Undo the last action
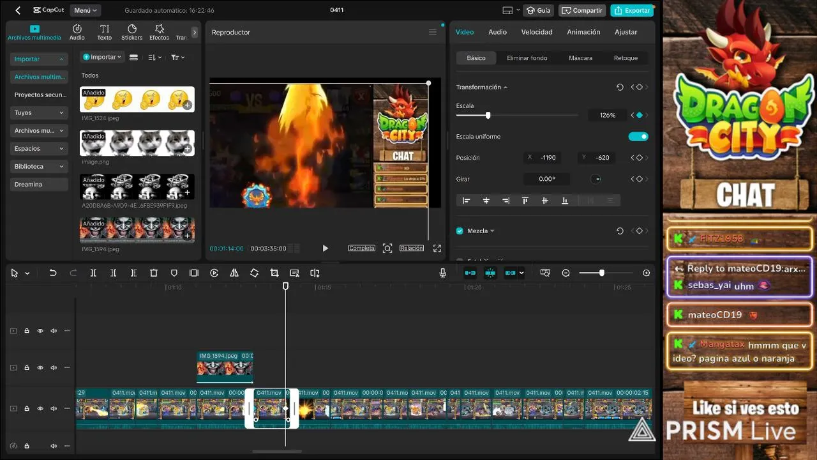 point(53,273)
